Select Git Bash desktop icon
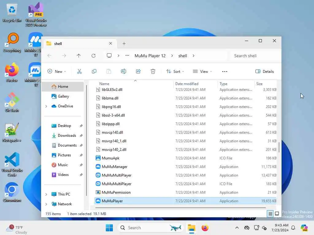The height and width of the screenshot is (235, 314). click(12, 103)
